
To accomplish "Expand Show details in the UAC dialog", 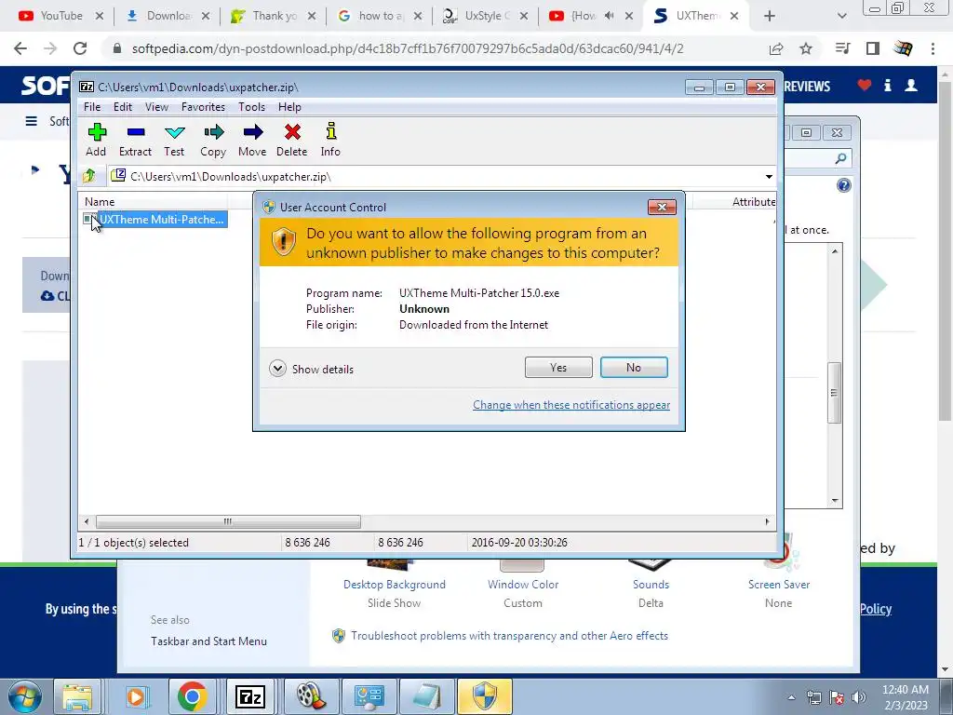I will 311,369.
